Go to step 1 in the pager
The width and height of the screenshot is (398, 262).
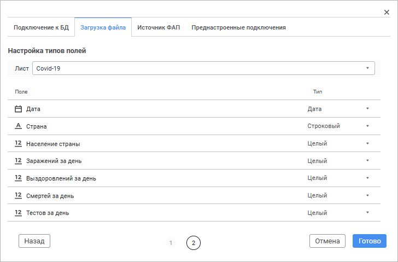coord(171,243)
